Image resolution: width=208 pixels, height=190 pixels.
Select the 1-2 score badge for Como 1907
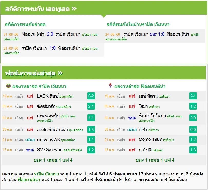click(x=193, y=140)
